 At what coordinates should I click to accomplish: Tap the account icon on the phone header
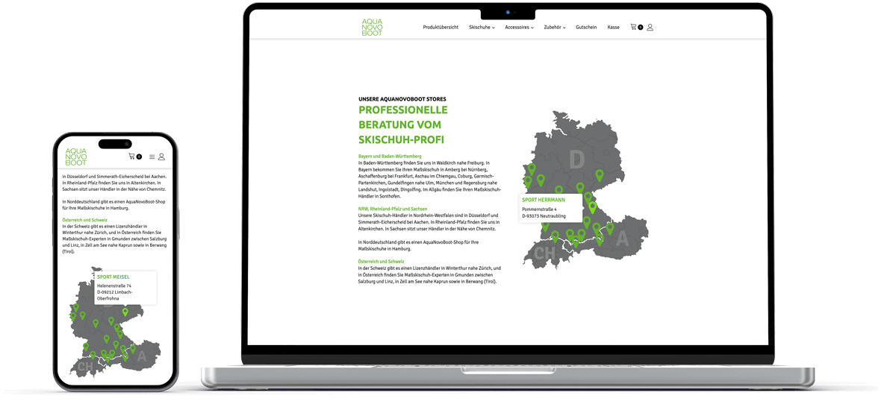[x=161, y=157]
